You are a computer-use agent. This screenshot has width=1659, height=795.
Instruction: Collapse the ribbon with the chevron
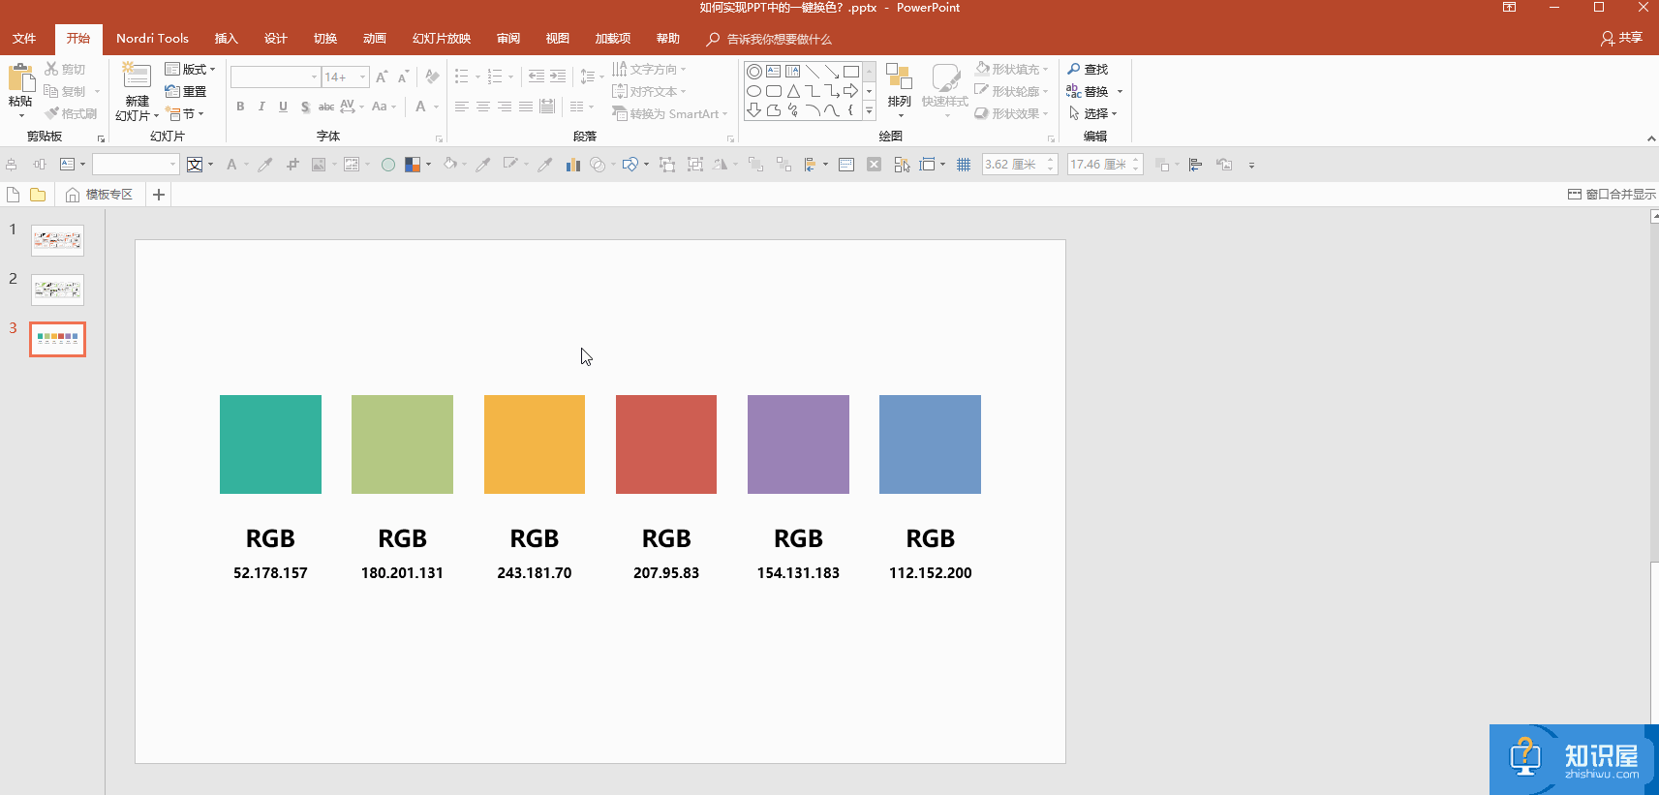tap(1651, 138)
